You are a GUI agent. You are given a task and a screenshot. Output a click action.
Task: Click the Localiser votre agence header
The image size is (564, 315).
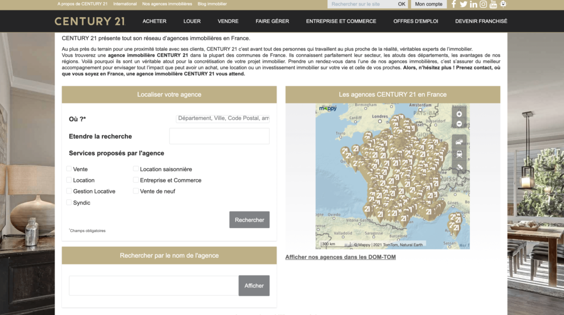169,95
